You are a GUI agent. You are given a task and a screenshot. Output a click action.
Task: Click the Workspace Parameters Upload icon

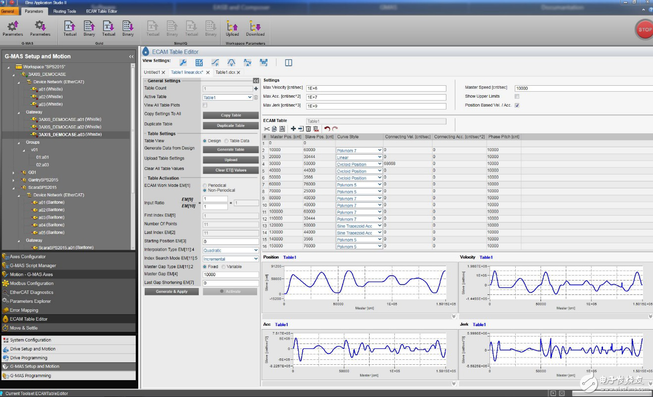(232, 27)
